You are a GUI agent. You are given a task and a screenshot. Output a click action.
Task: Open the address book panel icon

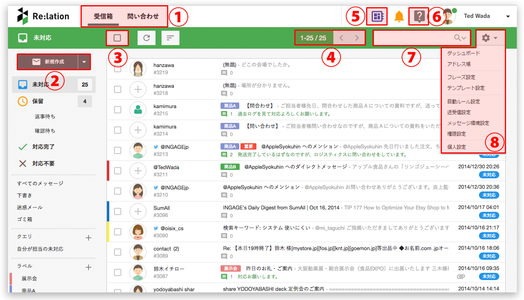377,16
